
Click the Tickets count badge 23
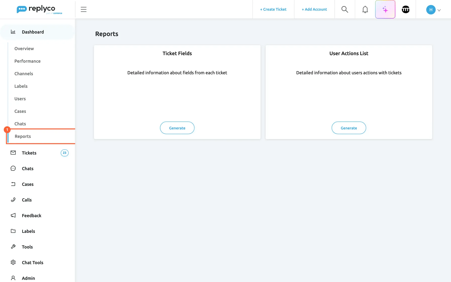[x=65, y=153]
